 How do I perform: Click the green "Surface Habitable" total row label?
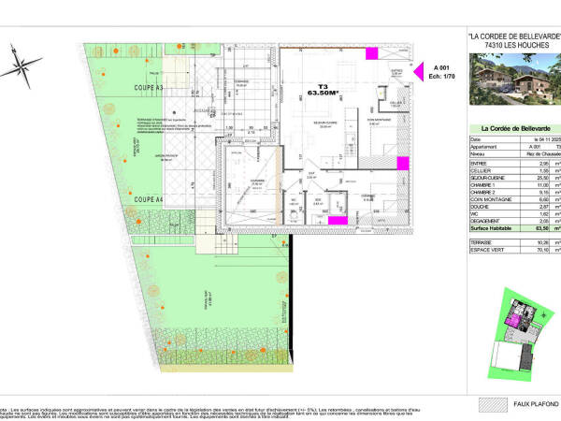pos(491,228)
